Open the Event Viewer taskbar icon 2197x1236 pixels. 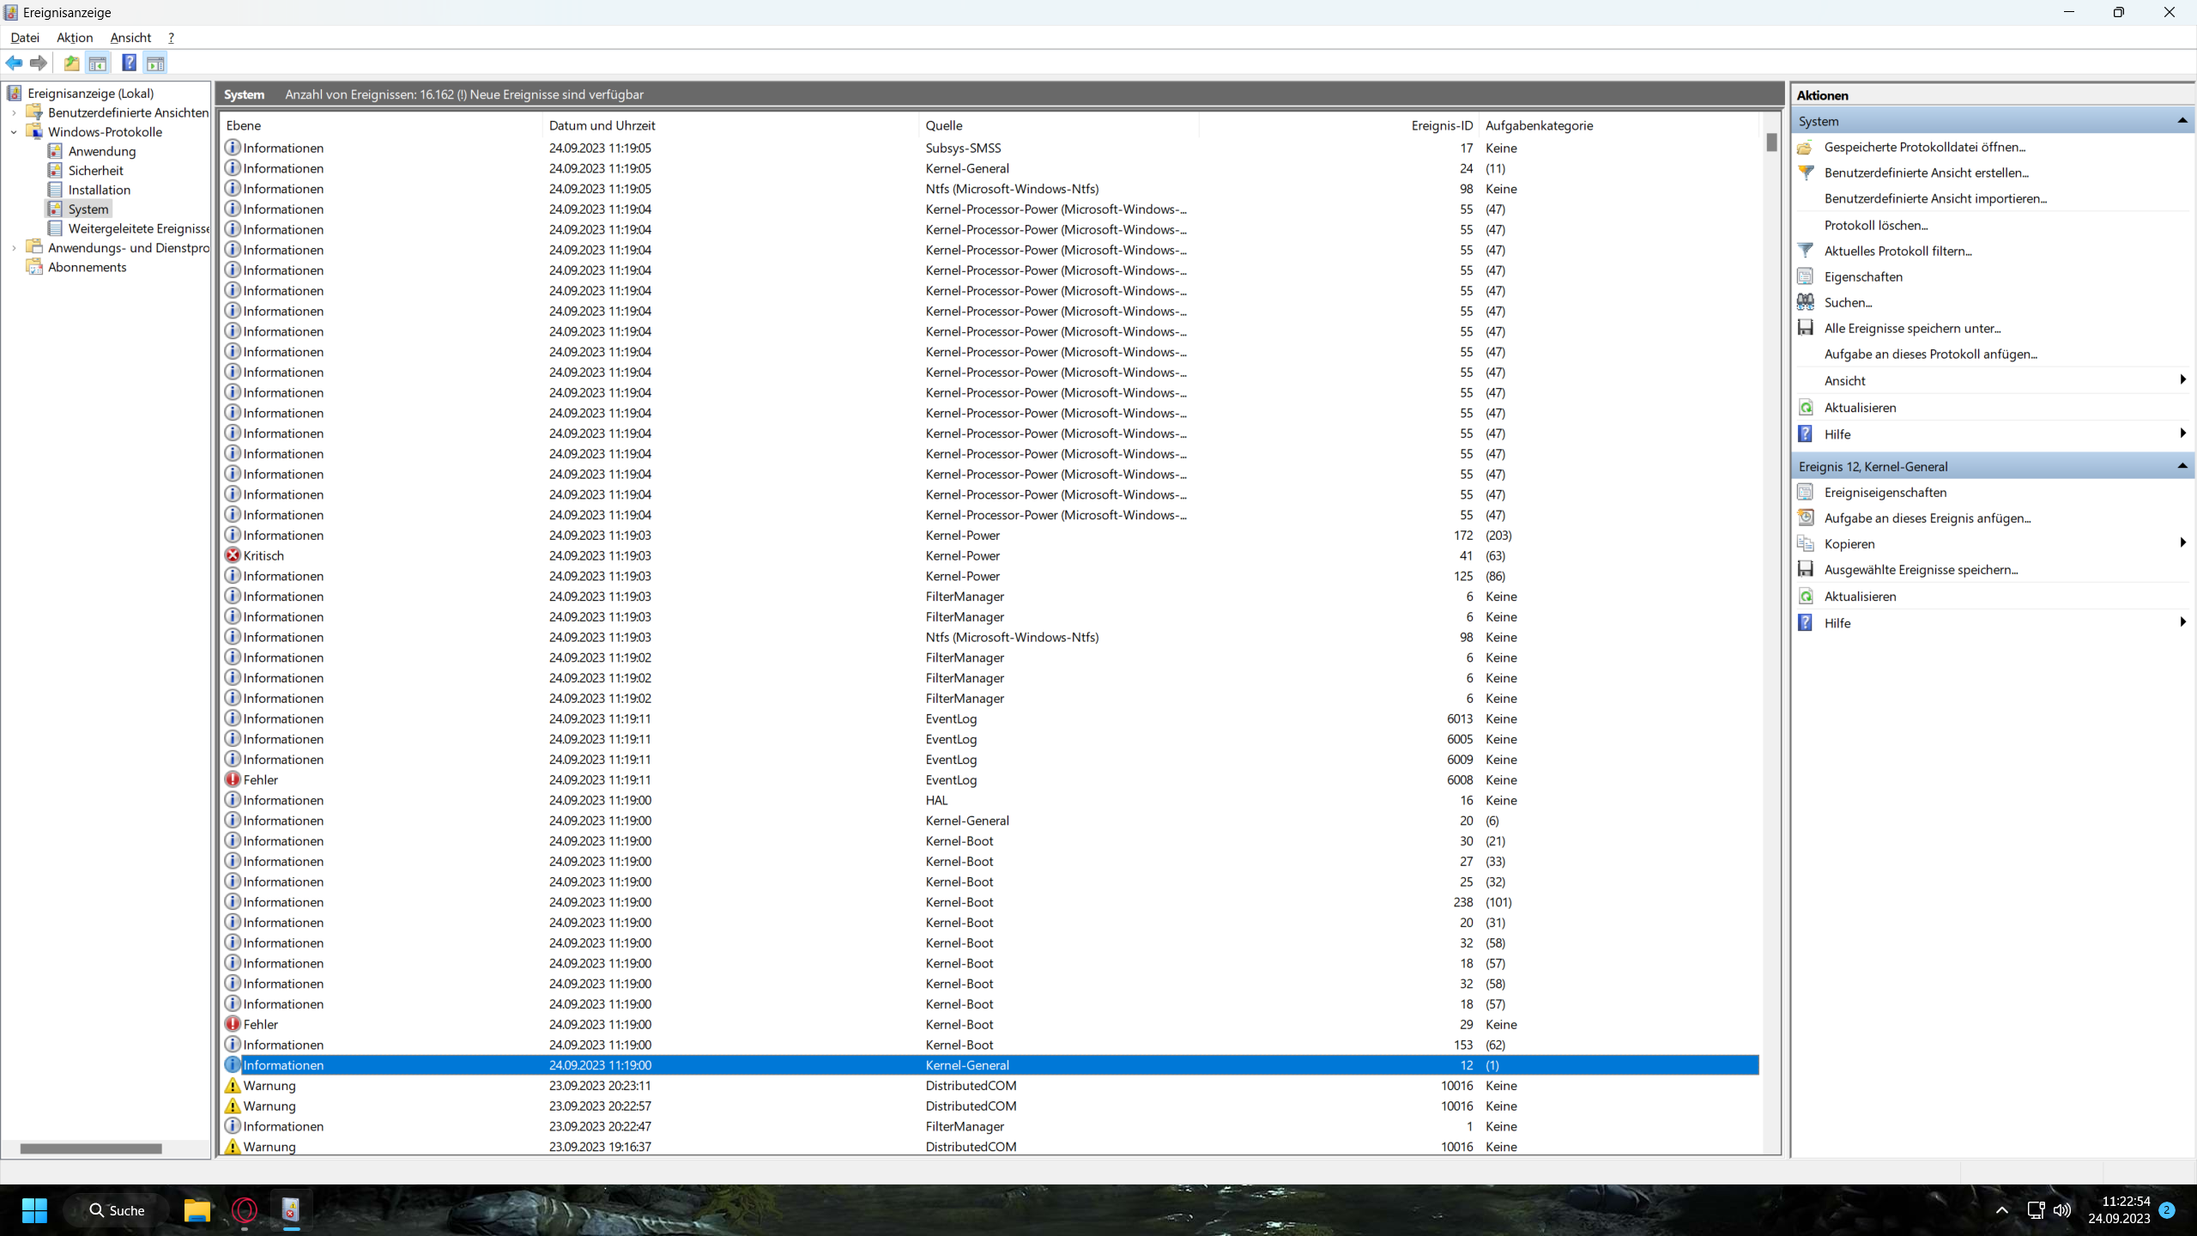tap(291, 1210)
